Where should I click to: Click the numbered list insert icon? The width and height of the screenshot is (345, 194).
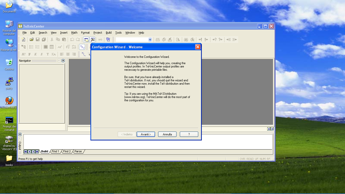[x=38, y=47]
